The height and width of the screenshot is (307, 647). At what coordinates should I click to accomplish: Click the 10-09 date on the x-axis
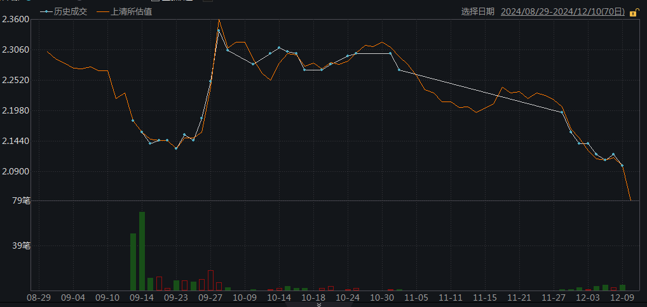pyautogui.click(x=245, y=297)
